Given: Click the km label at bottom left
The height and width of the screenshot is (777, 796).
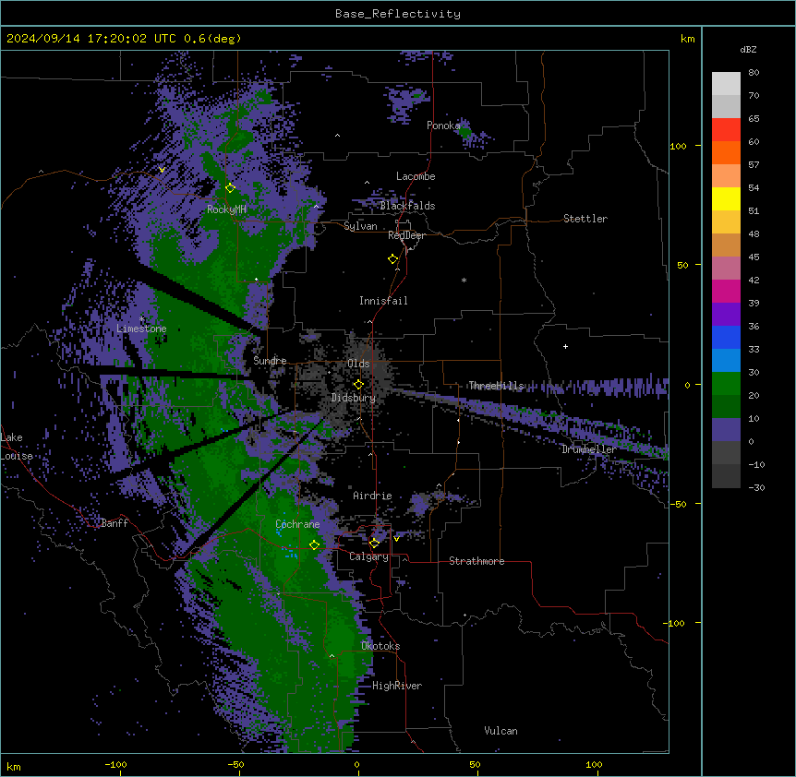Looking at the screenshot, I should coord(14,766).
